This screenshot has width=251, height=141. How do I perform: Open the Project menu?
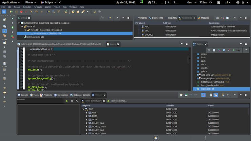coord(57,7)
